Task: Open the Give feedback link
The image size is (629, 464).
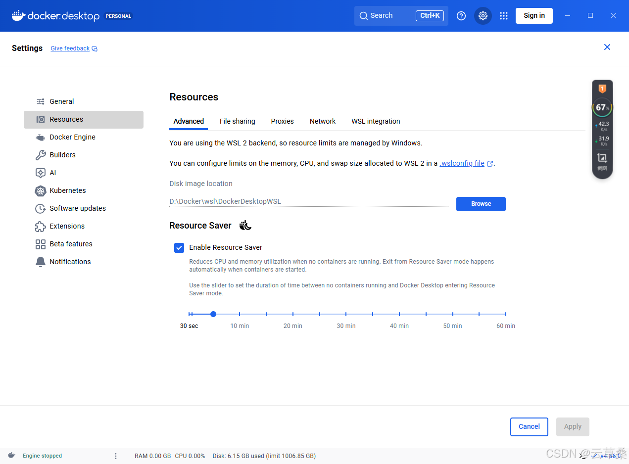Action: coord(70,48)
